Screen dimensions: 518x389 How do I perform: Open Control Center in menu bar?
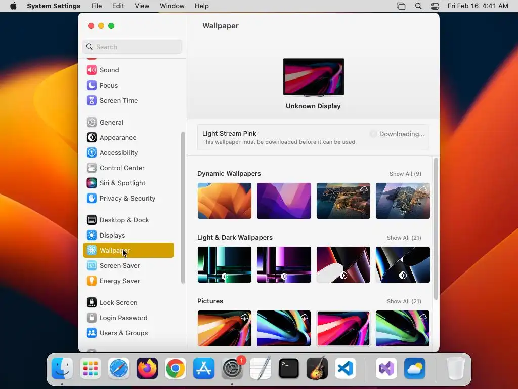click(435, 6)
